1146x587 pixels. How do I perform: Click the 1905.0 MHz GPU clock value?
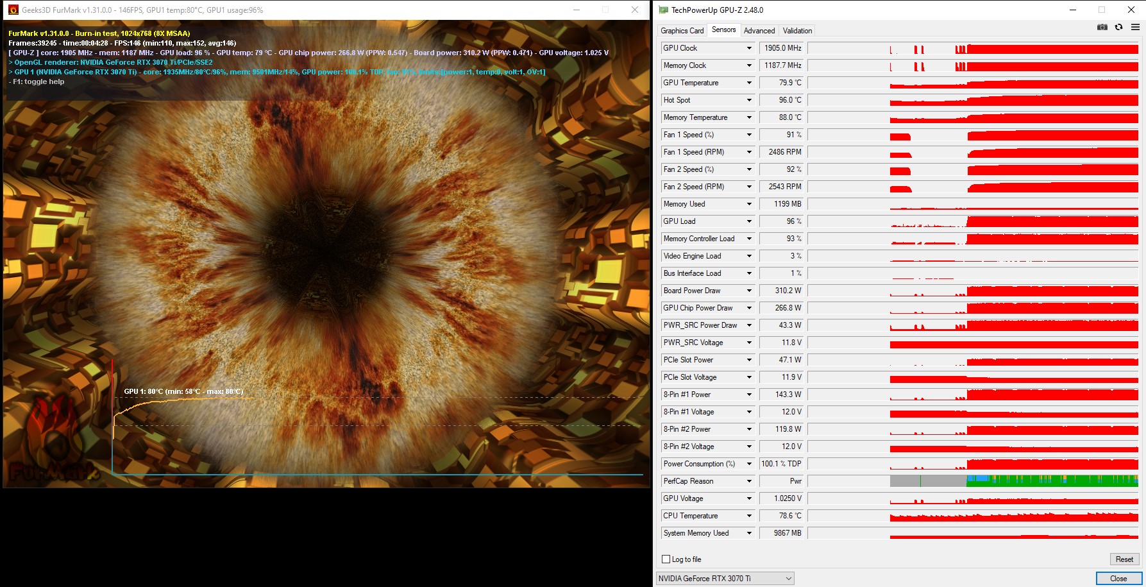[782, 48]
